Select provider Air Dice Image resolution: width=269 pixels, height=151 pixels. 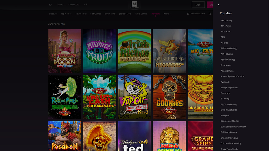point(225,43)
